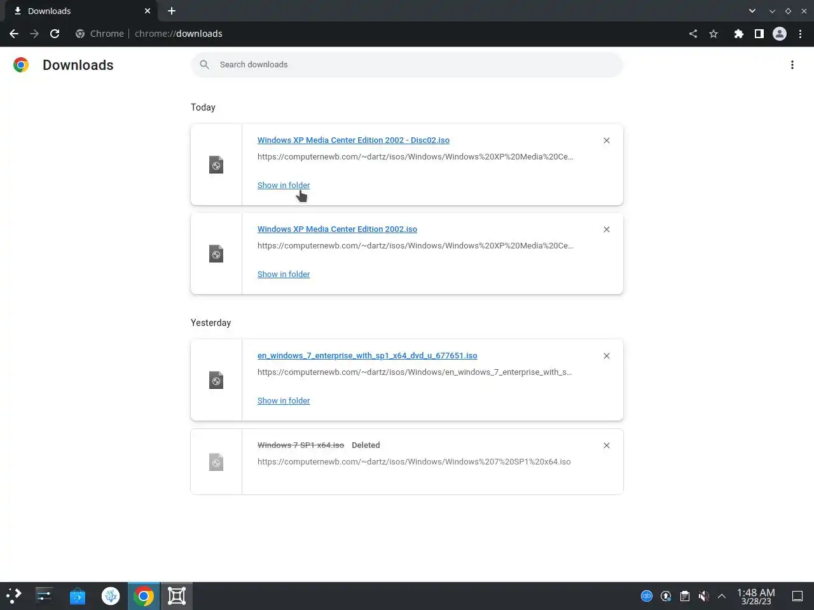This screenshot has height=610, width=814.
Task: Click the show desktop button at the taskbar end
Action: (797, 596)
